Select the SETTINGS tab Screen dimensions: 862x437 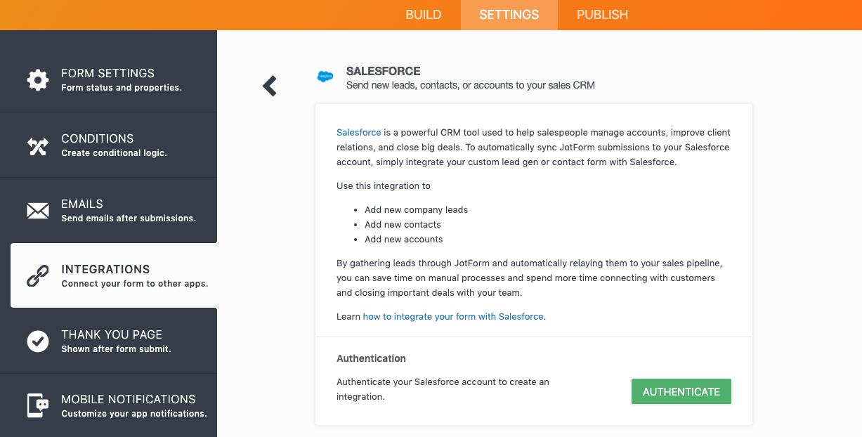click(509, 15)
